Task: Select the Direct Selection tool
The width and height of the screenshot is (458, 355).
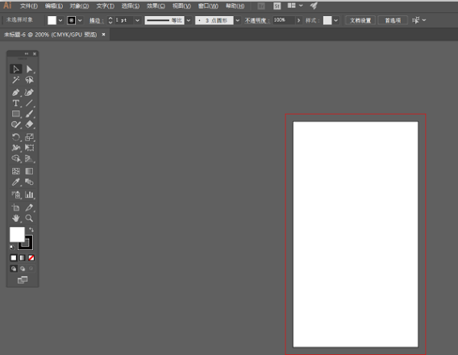Action: pos(29,69)
